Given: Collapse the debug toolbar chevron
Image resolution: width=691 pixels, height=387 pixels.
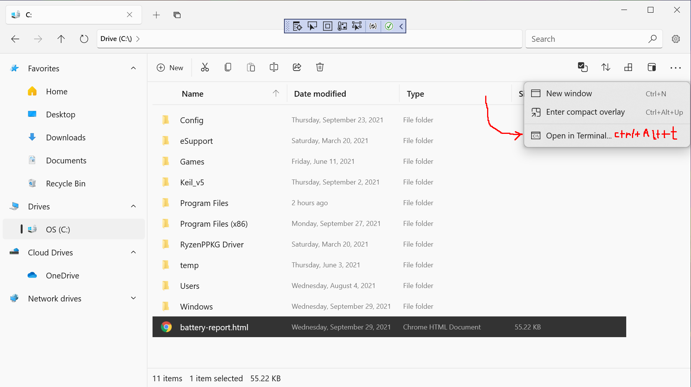Looking at the screenshot, I should [401, 26].
